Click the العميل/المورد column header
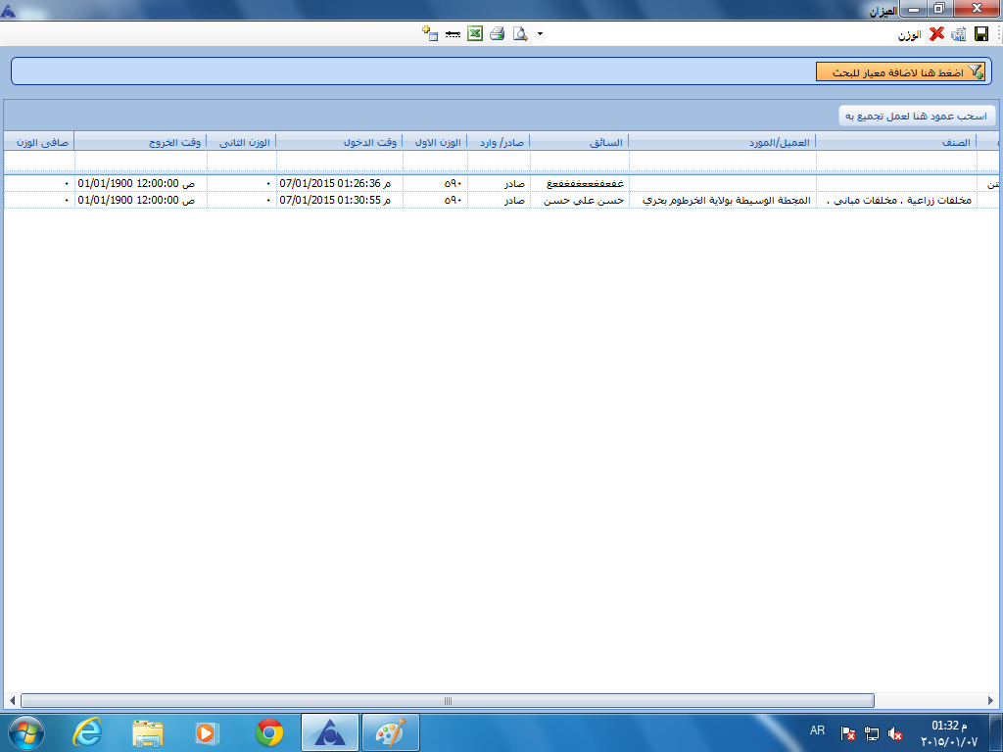This screenshot has width=1003, height=752. click(x=722, y=142)
